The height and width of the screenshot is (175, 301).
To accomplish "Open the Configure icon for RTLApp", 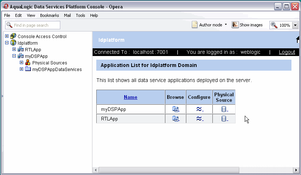I will pos(200,119).
